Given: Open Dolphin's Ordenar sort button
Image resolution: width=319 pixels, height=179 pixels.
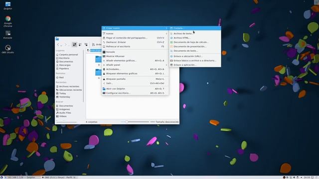Looking at the screenshot, I should pos(97,44).
